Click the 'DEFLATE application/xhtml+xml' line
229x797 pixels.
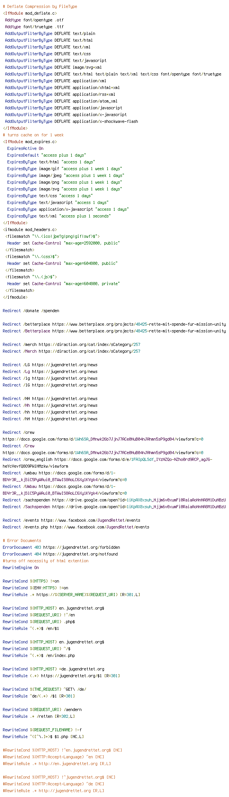click(x=62, y=88)
